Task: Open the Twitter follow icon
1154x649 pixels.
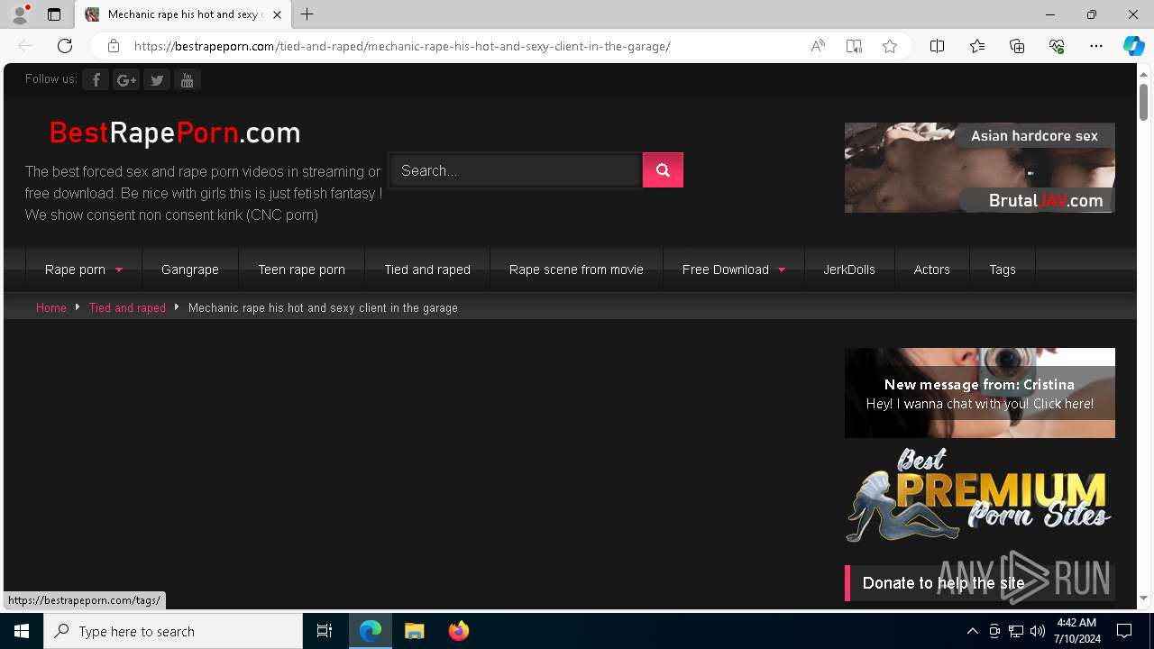Action: (x=157, y=80)
